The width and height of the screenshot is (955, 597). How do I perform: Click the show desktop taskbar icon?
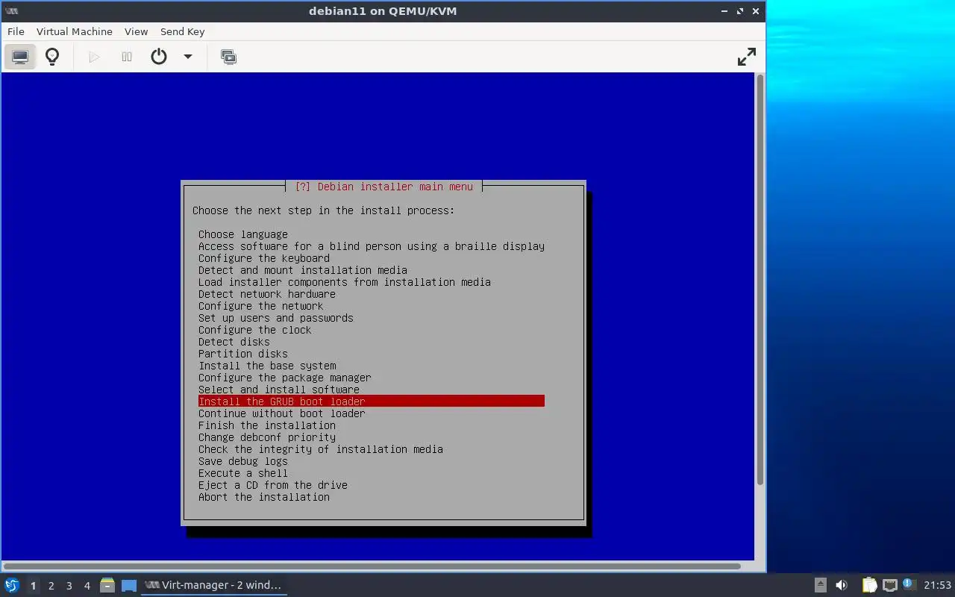129,586
